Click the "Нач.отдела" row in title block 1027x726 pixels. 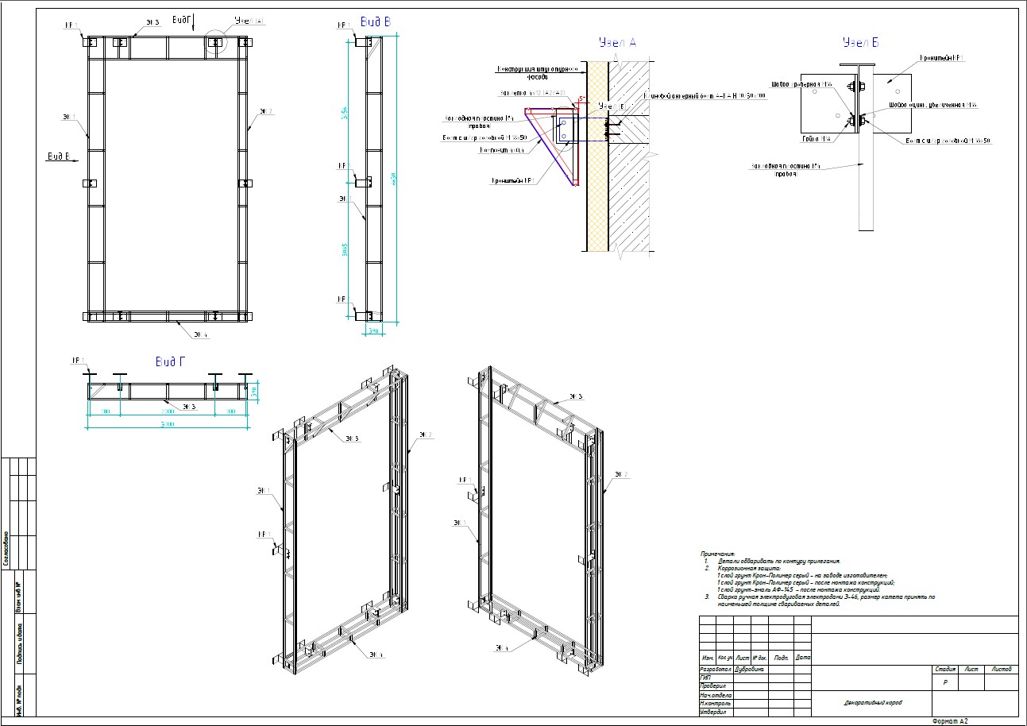[715, 695]
